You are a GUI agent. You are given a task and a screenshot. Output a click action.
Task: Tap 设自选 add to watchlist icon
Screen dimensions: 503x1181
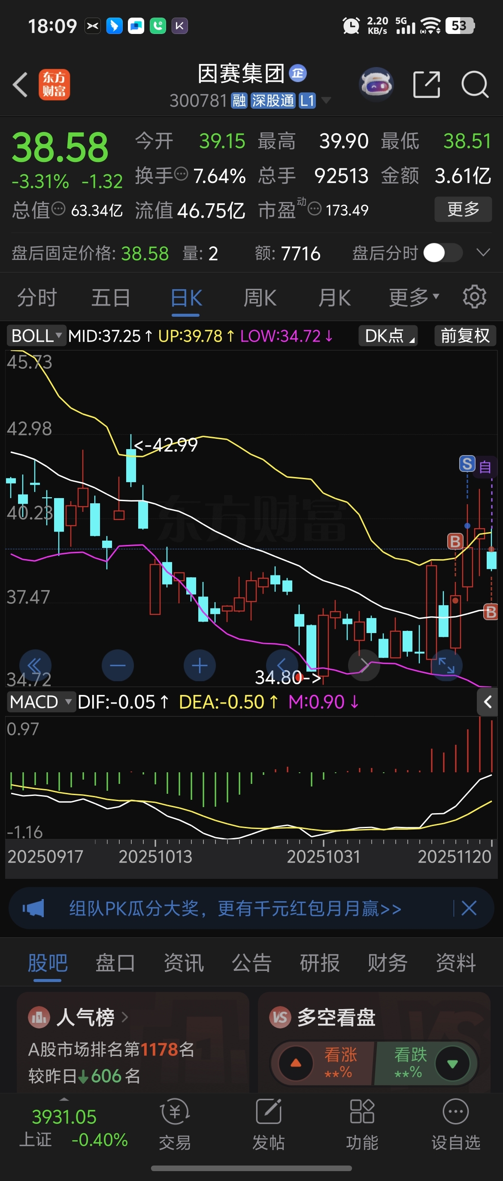456,1125
